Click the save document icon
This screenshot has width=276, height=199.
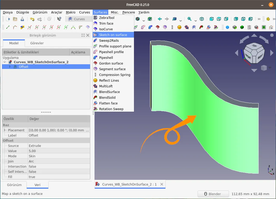tap(22, 19)
